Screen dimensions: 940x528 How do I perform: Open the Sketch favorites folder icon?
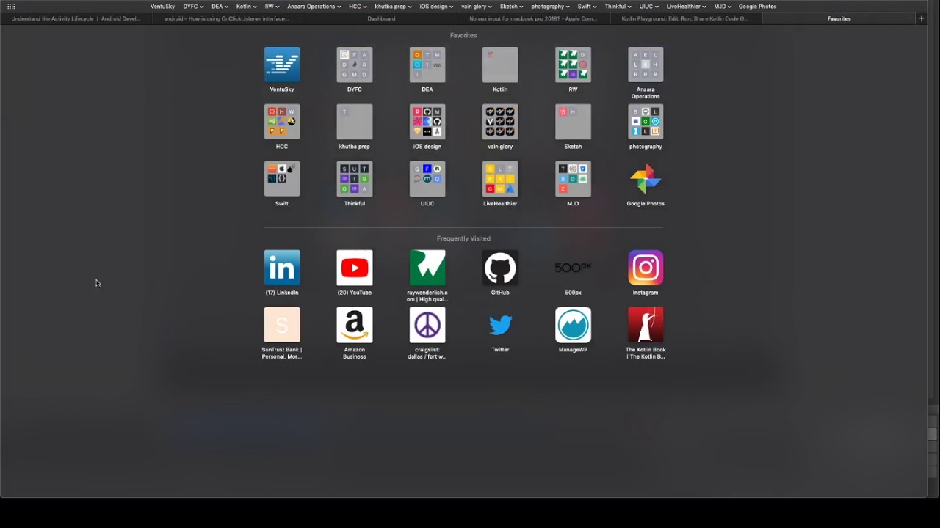pyautogui.click(x=573, y=122)
